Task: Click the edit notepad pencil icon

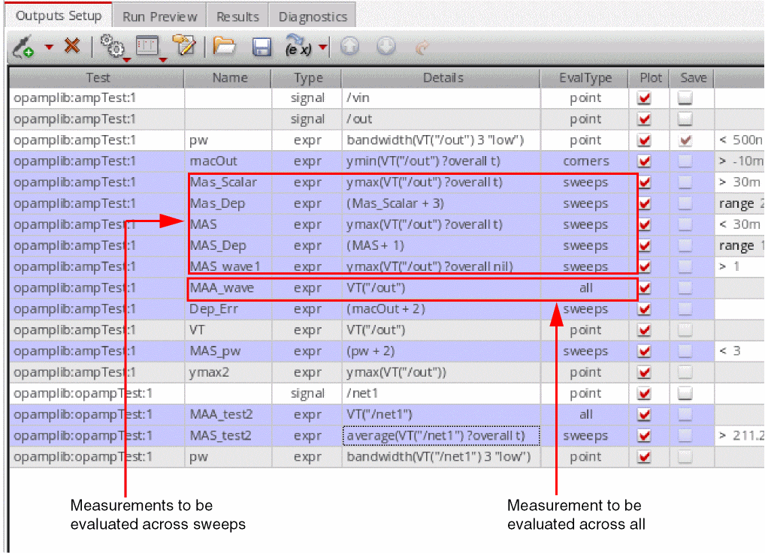Action: tap(184, 45)
